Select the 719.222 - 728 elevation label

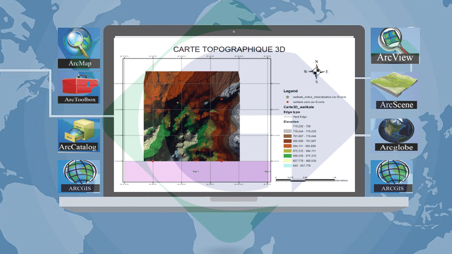point(301,126)
